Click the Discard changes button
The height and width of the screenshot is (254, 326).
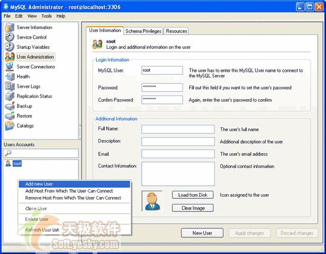point(297,233)
